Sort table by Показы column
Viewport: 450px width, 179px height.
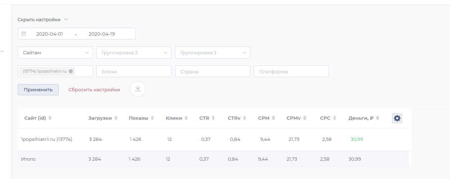(x=152, y=118)
